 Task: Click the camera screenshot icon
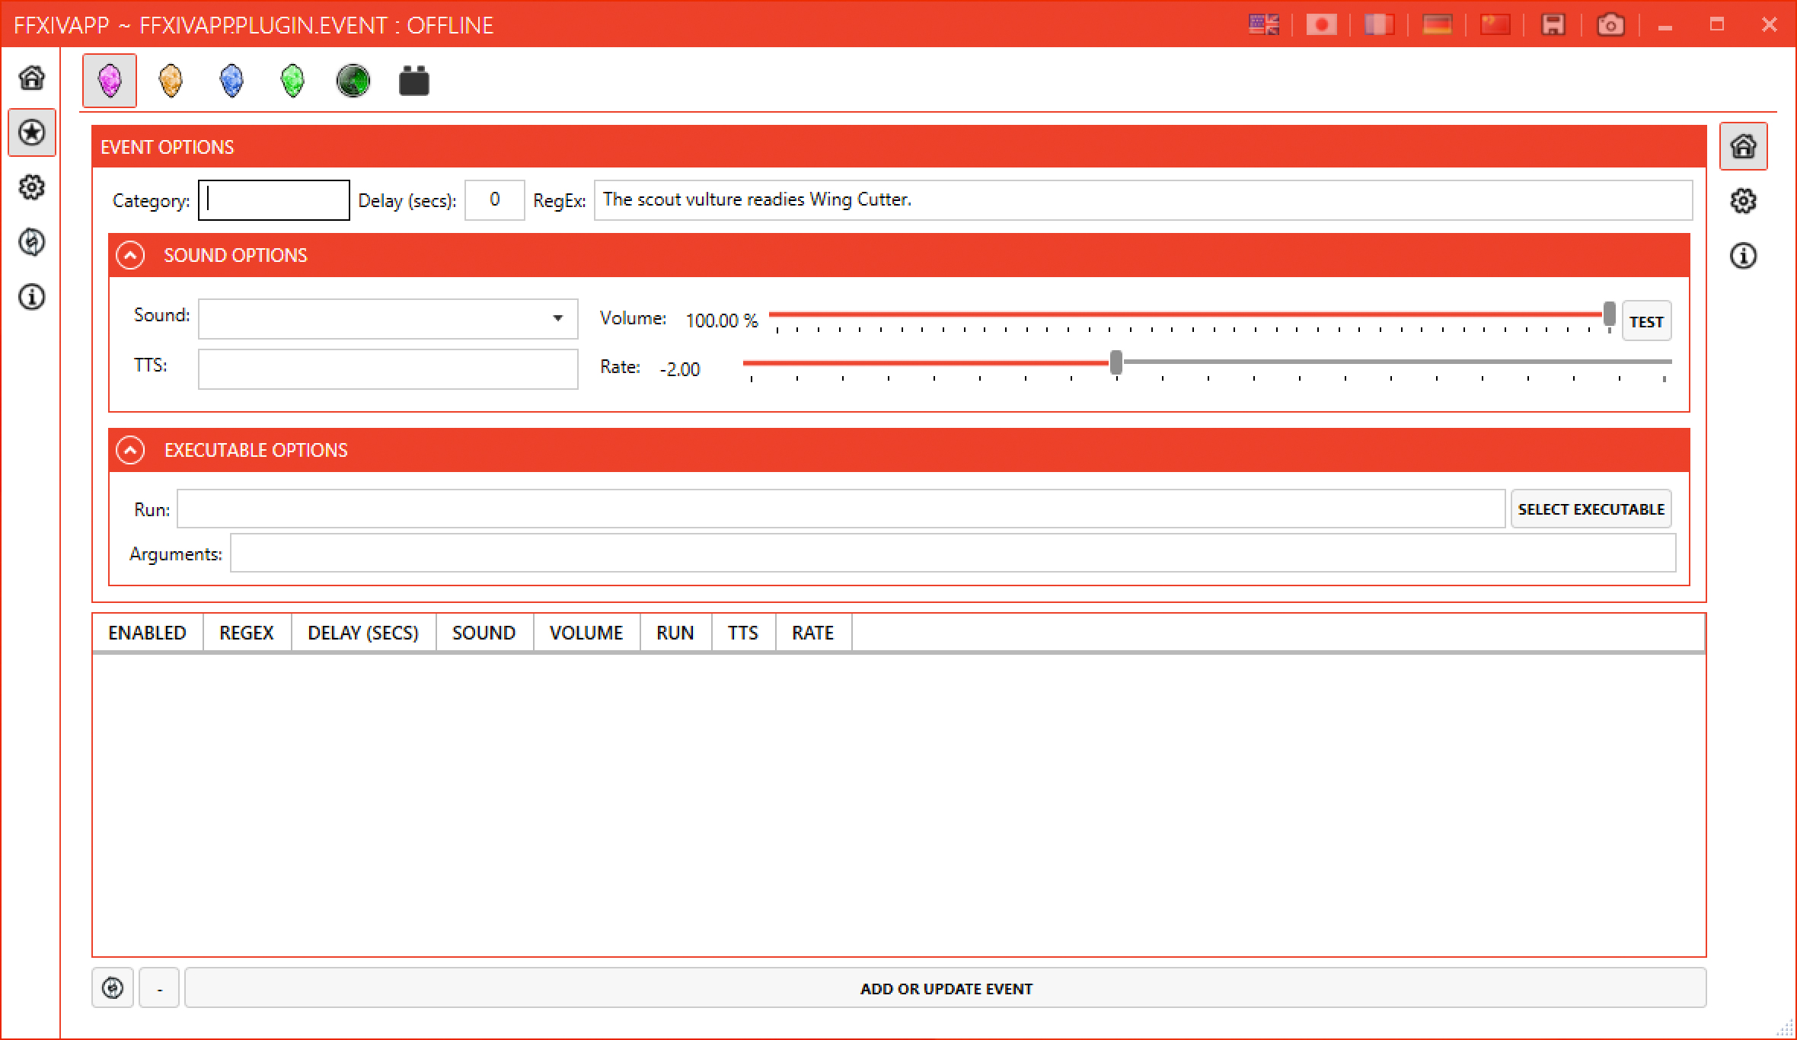tap(1610, 25)
